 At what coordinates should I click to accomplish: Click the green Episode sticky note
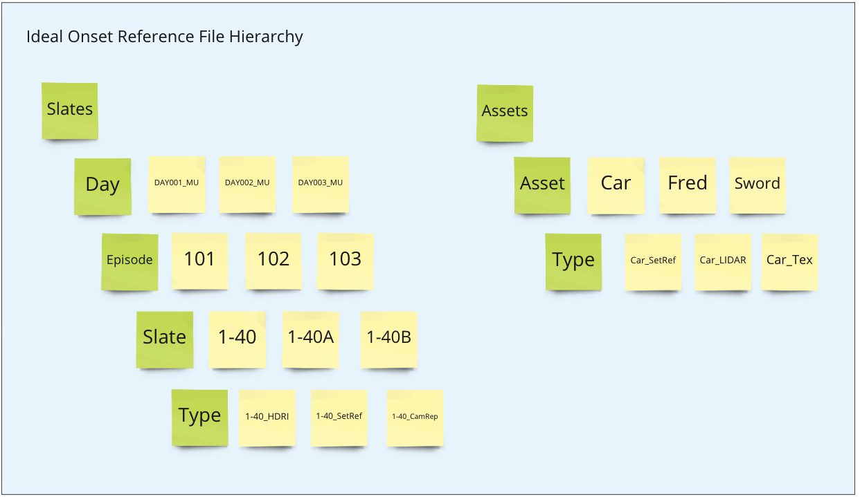pyautogui.click(x=129, y=261)
